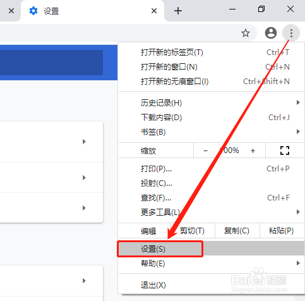Viewport: 305px width, 301px height.
Task: Select 打开新的标签页(T) menu item
Action: click(211, 52)
